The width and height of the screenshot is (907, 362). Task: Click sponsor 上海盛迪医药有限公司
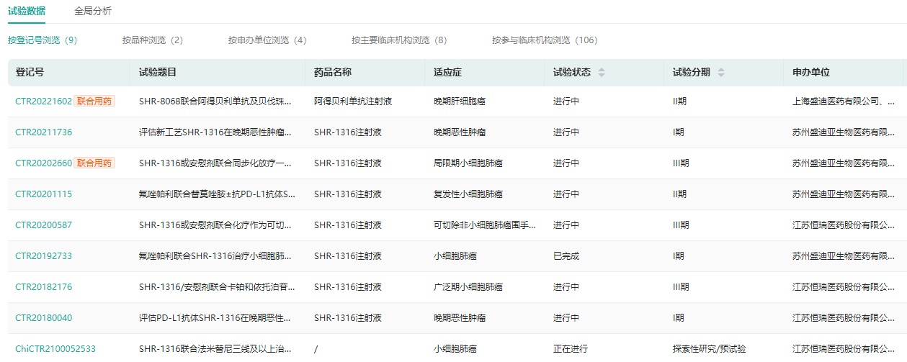click(x=844, y=101)
